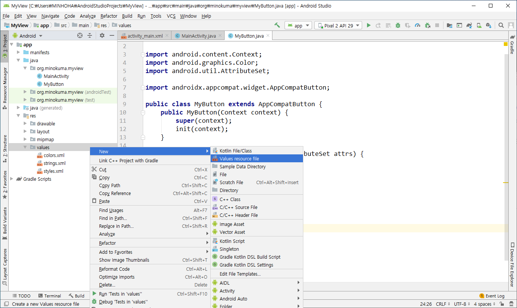The width and height of the screenshot is (517, 308).
Task: Close the activity_main.xml tab
Action: click(x=168, y=36)
